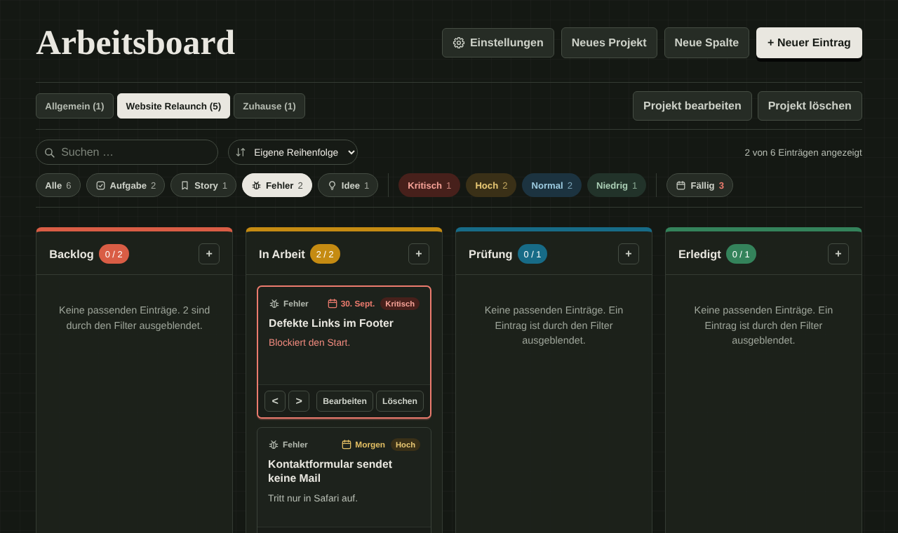Move Defekte Links card right with > button

tap(299, 401)
